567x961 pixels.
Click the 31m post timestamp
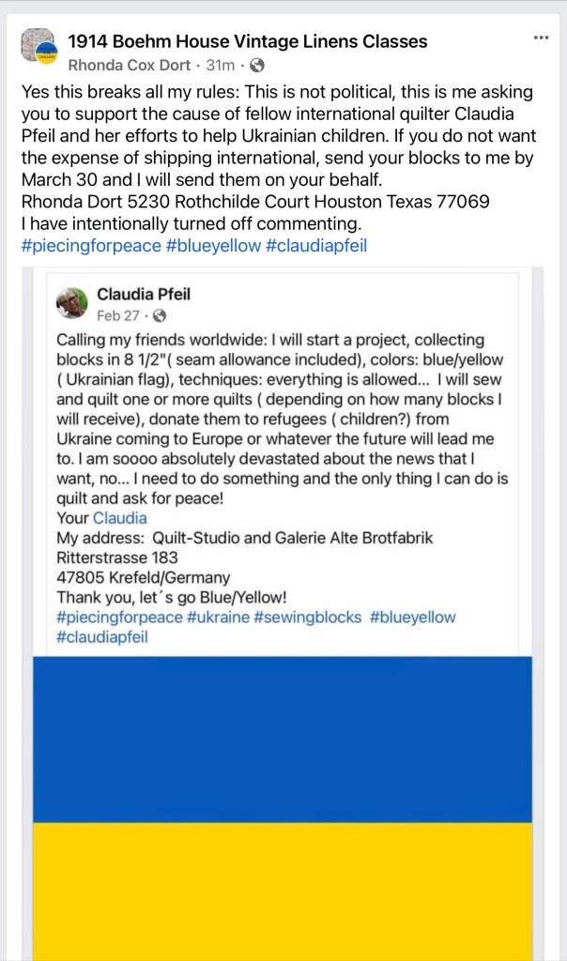(221, 66)
